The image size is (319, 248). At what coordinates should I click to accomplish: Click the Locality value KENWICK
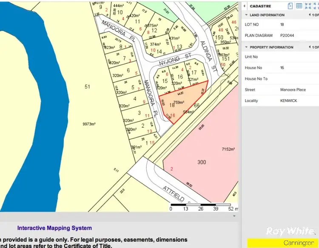(x=288, y=101)
